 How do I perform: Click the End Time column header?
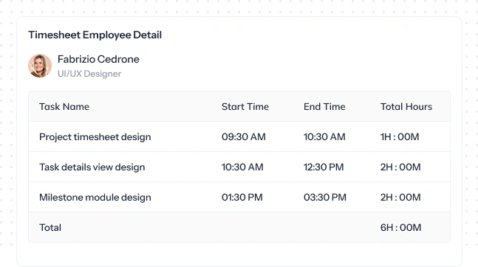[324, 106]
